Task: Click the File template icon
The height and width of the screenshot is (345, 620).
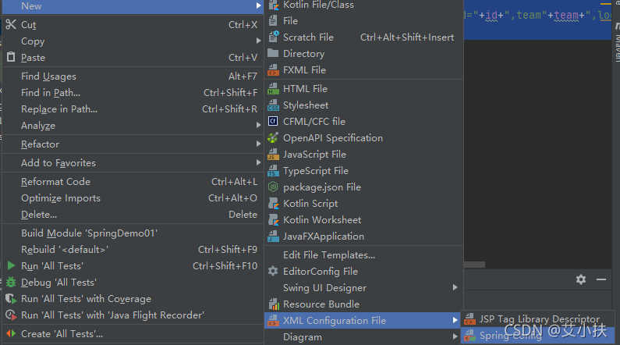Action: [x=273, y=20]
